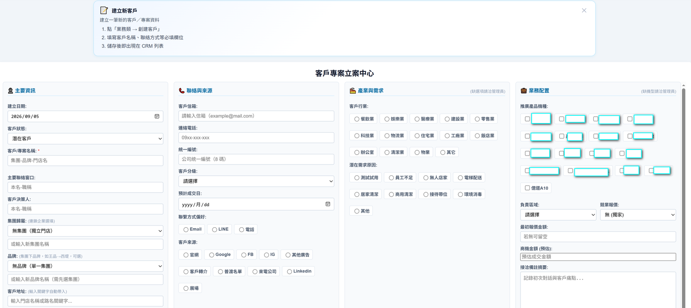This screenshot has width=691, height=308.
Task: Select the 無人店家 need reason
Action: [x=426, y=178]
